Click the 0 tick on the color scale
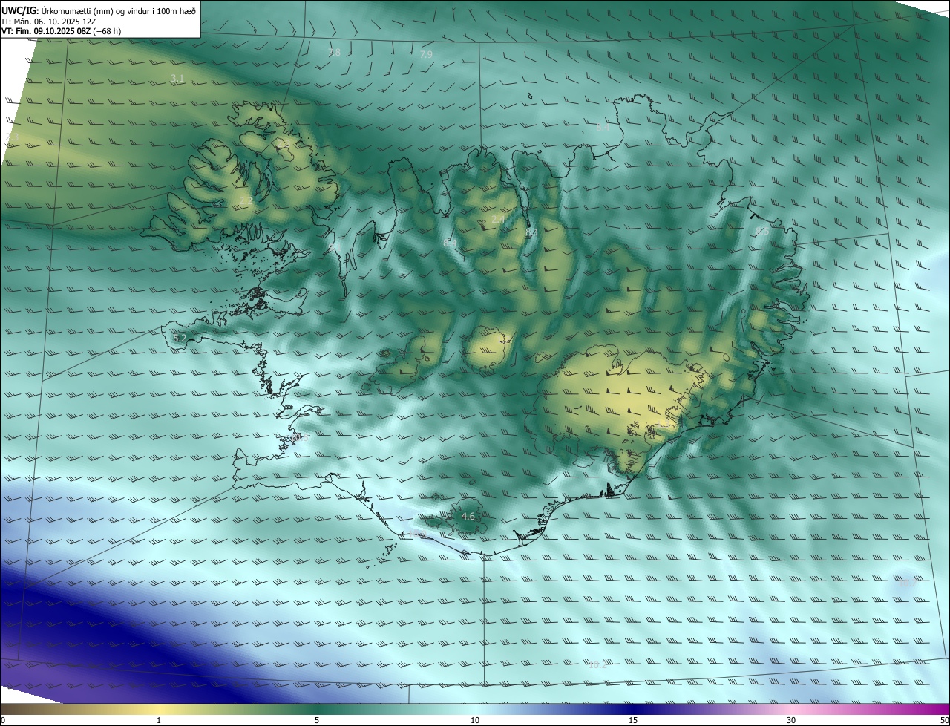 click(3, 720)
